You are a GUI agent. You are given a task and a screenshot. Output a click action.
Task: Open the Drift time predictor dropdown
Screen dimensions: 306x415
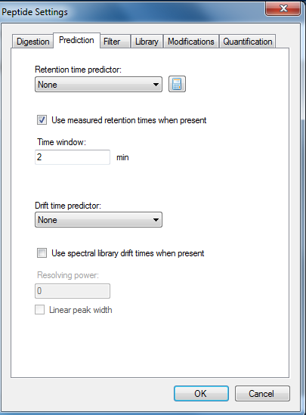click(x=98, y=220)
